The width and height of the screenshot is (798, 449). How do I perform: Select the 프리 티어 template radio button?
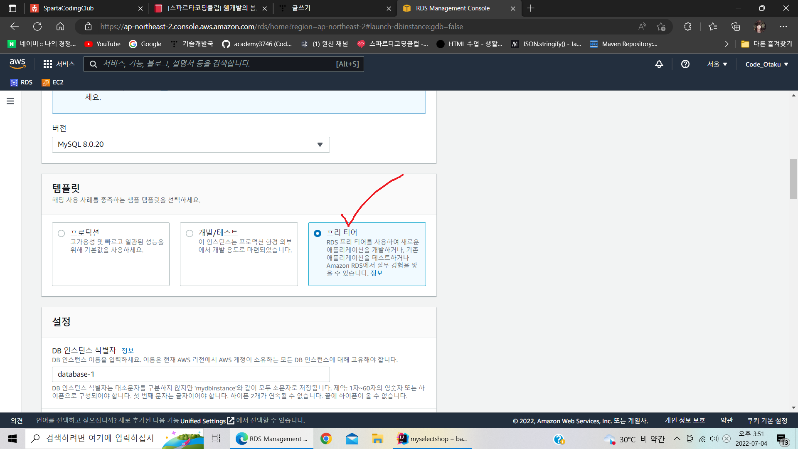click(x=318, y=233)
